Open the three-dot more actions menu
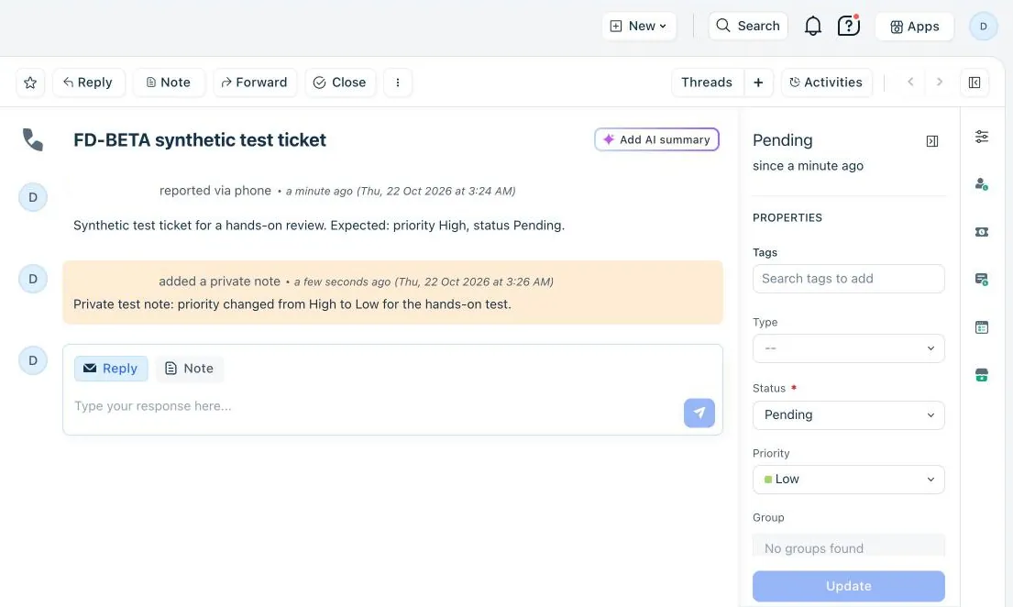 (x=398, y=83)
